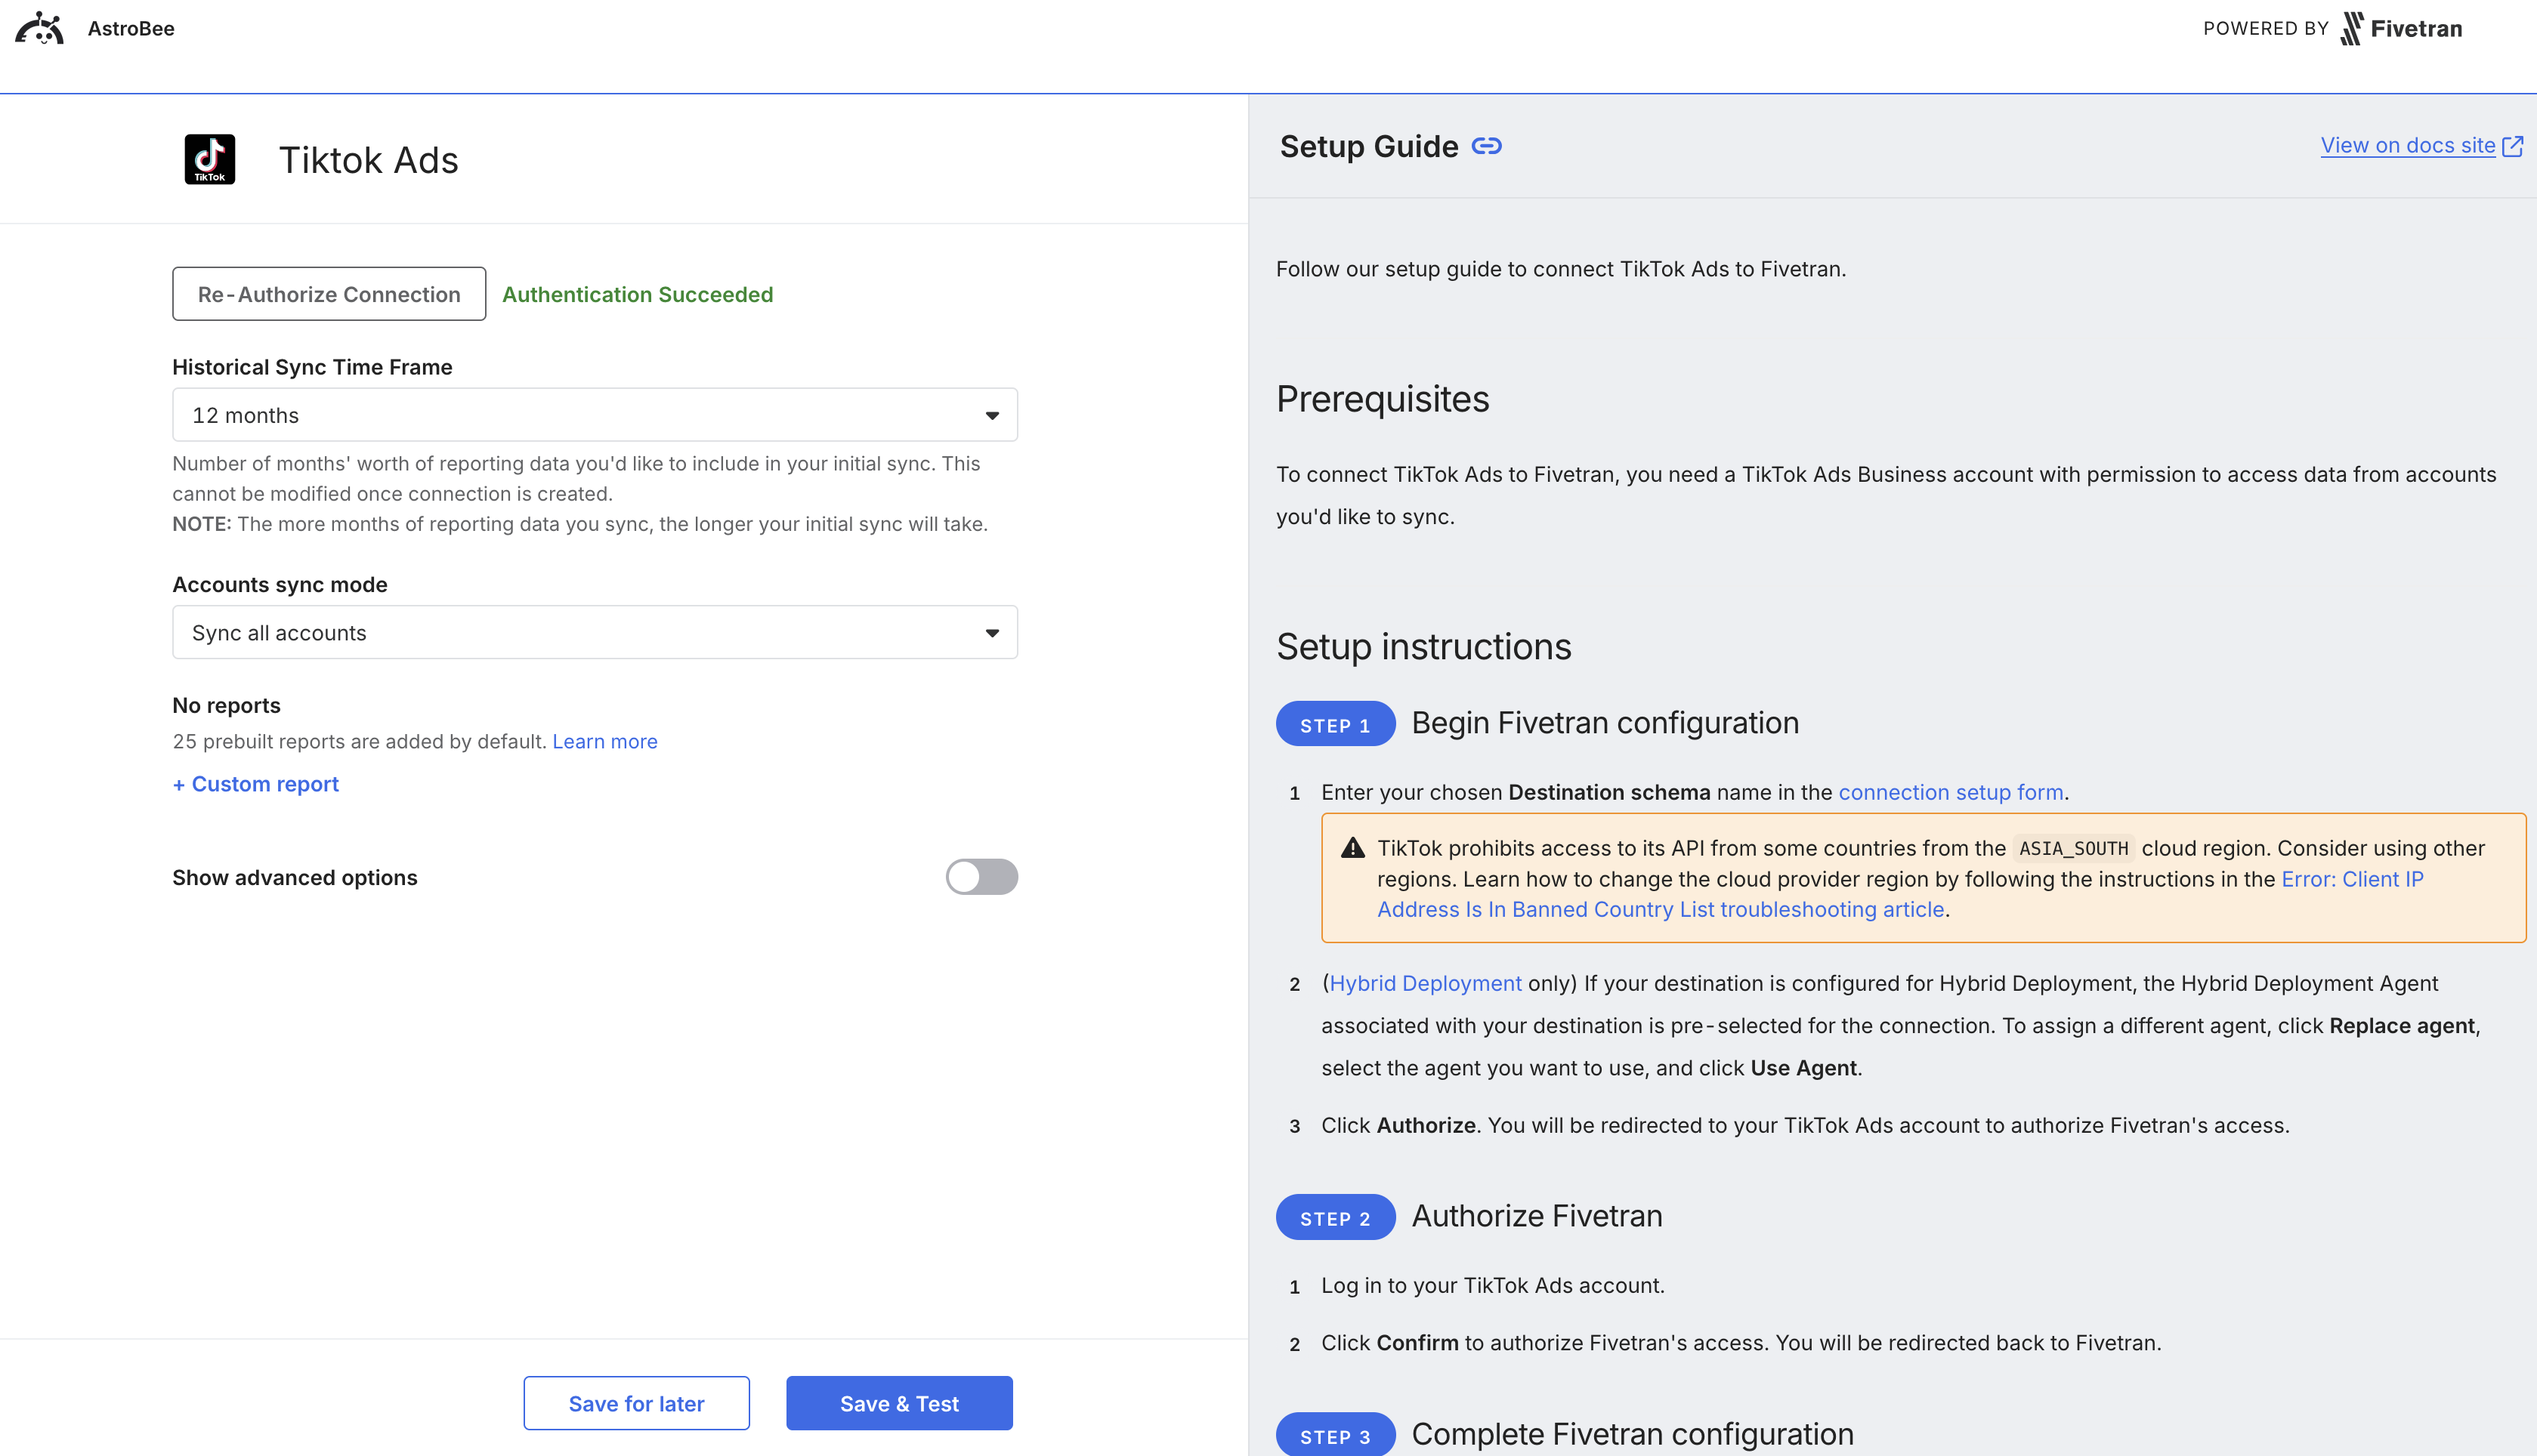This screenshot has height=1456, width=2537.
Task: Click the warning triangle in the notice box
Action: (x=1352, y=847)
